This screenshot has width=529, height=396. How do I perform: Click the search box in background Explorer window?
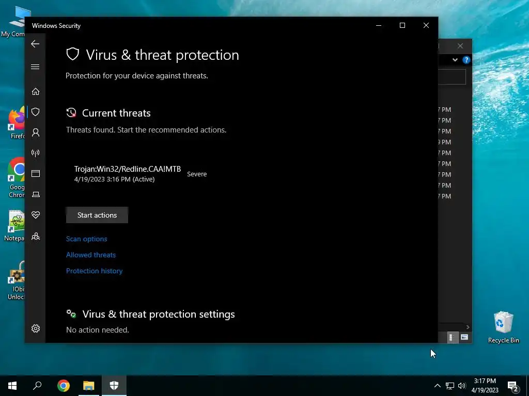pyautogui.click(x=452, y=77)
